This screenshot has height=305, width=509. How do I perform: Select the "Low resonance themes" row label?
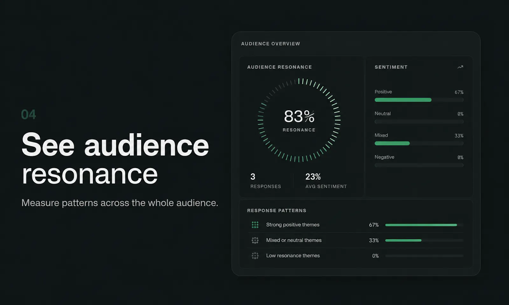[293, 255]
